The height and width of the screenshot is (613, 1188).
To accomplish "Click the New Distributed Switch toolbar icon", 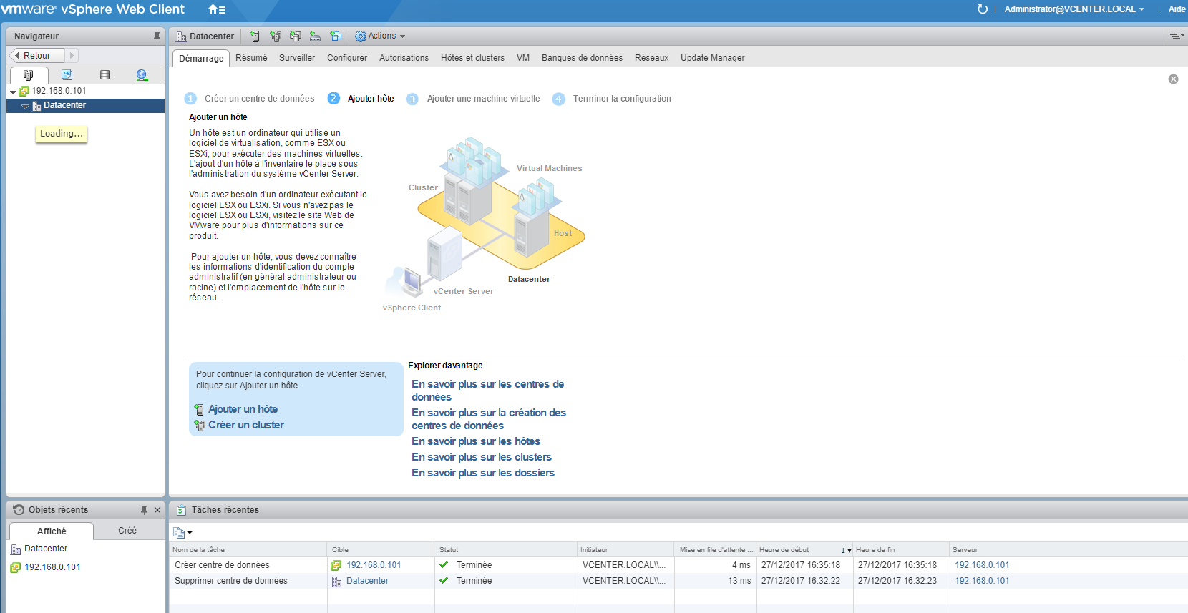I will [x=336, y=36].
